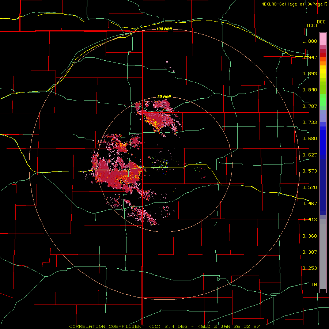This screenshot has height=329, width=329.
Task: Click the 0.627 scale value
Action: (310, 155)
